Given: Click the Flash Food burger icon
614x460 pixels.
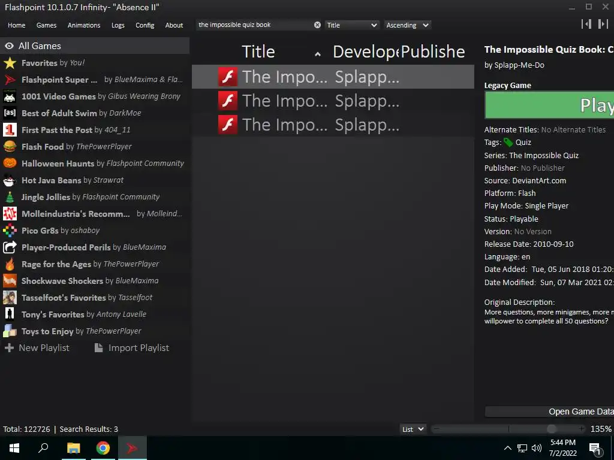Looking at the screenshot, I should coord(10,147).
